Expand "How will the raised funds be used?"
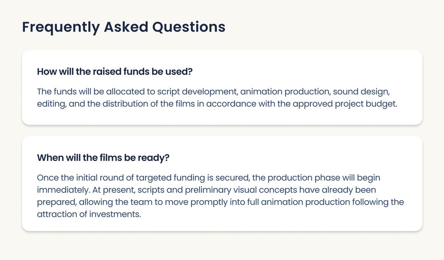Image resolution: width=444 pixels, height=260 pixels. (x=115, y=72)
